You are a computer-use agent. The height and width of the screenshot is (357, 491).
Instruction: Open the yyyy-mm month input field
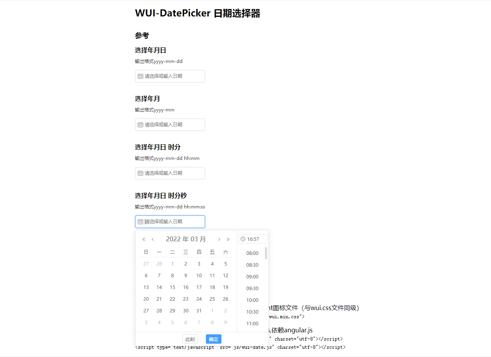click(x=170, y=125)
